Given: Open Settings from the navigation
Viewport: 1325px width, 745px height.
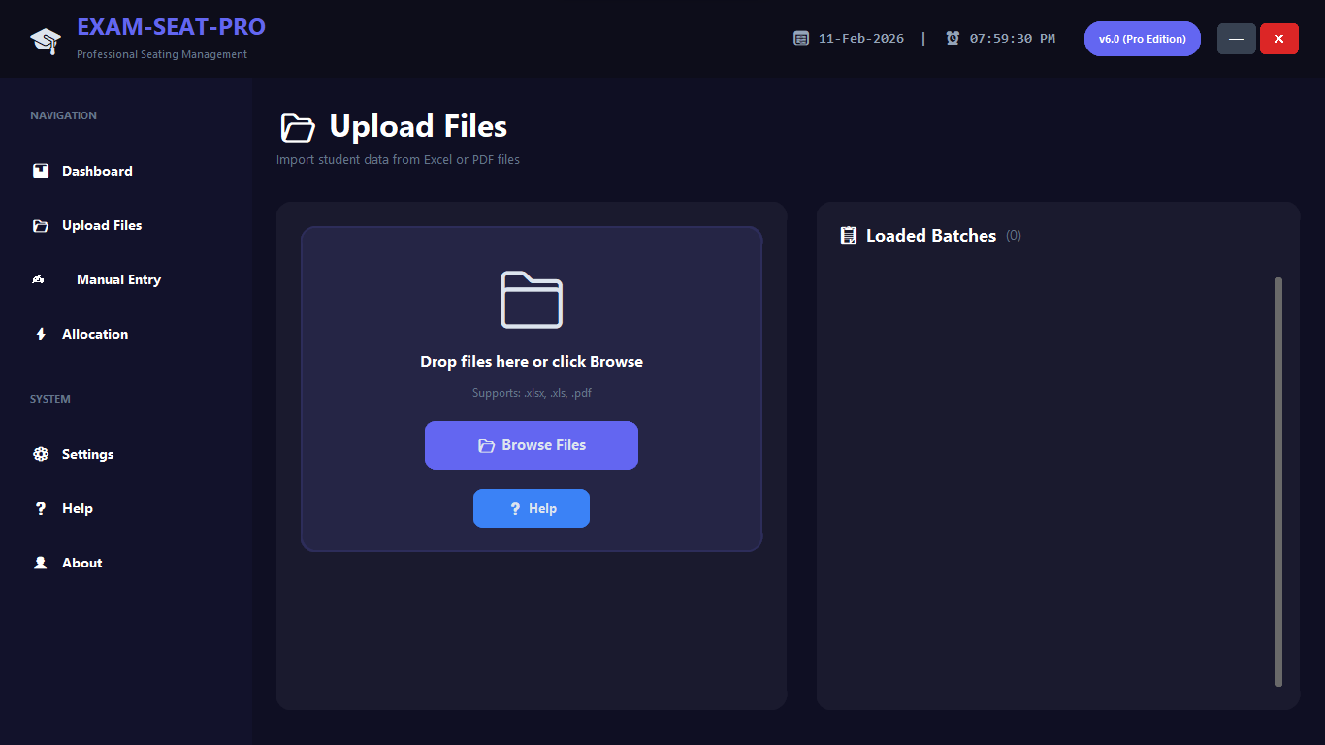Looking at the screenshot, I should point(87,454).
